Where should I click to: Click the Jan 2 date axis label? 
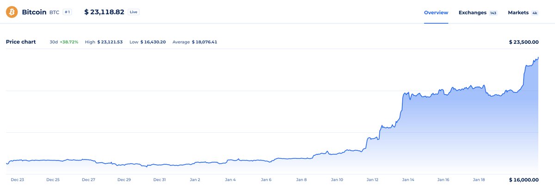tap(195, 180)
